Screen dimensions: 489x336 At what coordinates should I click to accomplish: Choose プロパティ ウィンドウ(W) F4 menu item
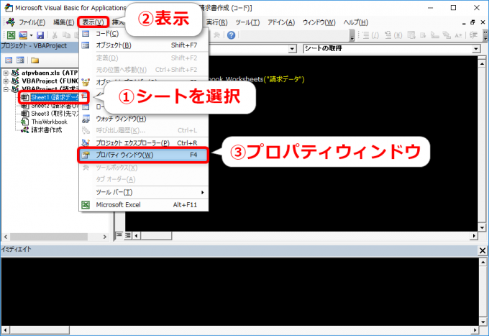click(143, 155)
